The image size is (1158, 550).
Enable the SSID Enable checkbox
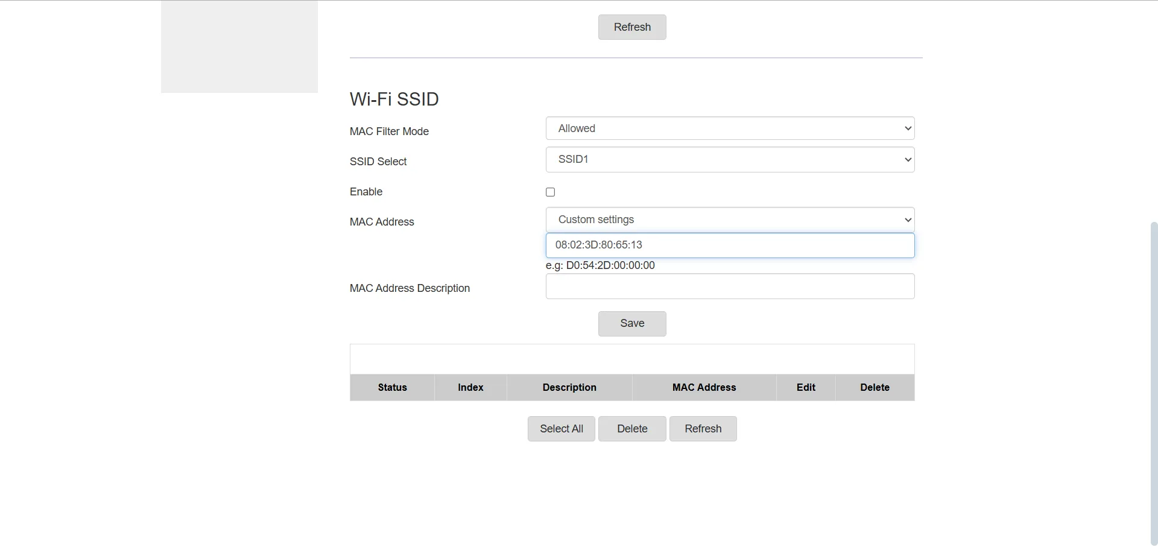tap(550, 192)
